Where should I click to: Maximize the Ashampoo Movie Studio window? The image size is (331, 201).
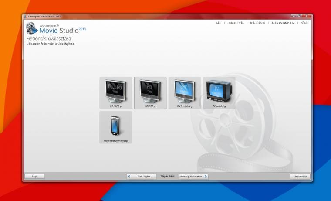[299, 16]
